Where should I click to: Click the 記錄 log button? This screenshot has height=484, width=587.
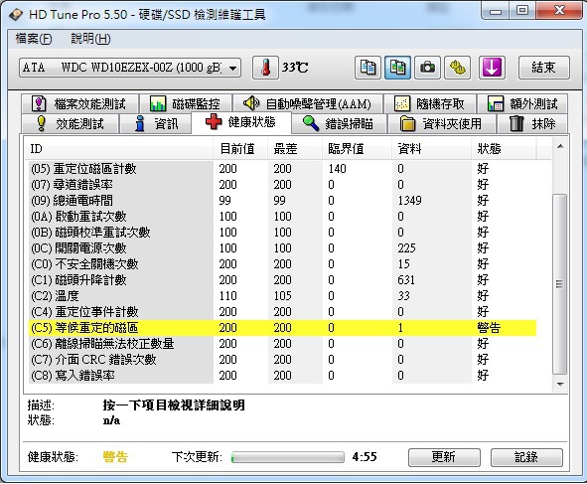tap(526, 457)
